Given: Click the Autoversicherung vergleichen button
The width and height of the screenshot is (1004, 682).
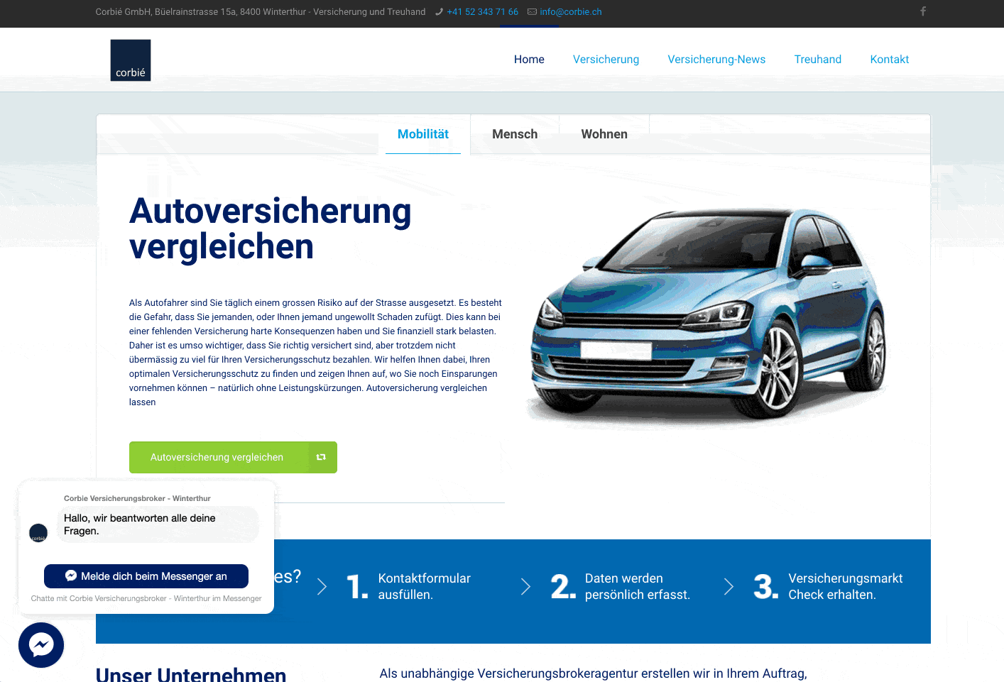Looking at the screenshot, I should pyautogui.click(x=233, y=457).
